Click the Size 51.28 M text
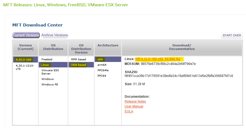This screenshot has height=128, width=246. click(x=135, y=84)
